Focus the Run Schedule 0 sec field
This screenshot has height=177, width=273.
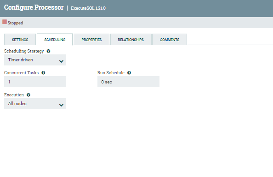pyautogui.click(x=128, y=82)
